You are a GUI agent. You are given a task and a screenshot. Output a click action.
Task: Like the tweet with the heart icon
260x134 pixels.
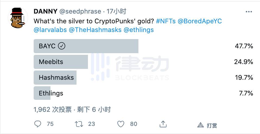click(x=121, y=124)
